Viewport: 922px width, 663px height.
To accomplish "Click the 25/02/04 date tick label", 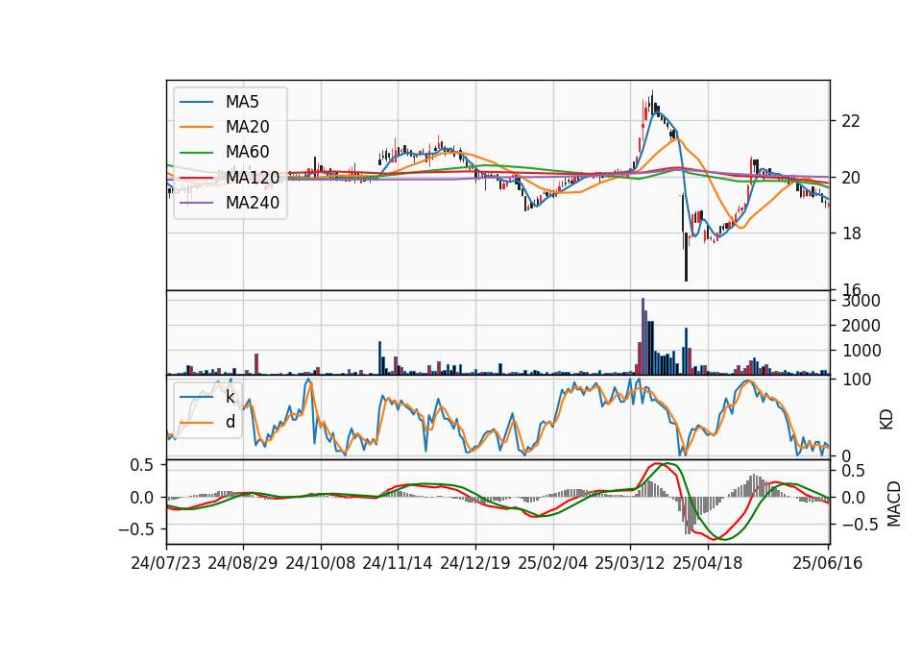I will point(553,563).
